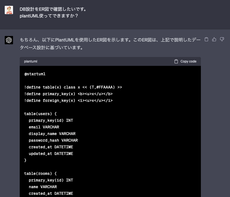Click the '!define table(x)' code line

click(x=73, y=87)
